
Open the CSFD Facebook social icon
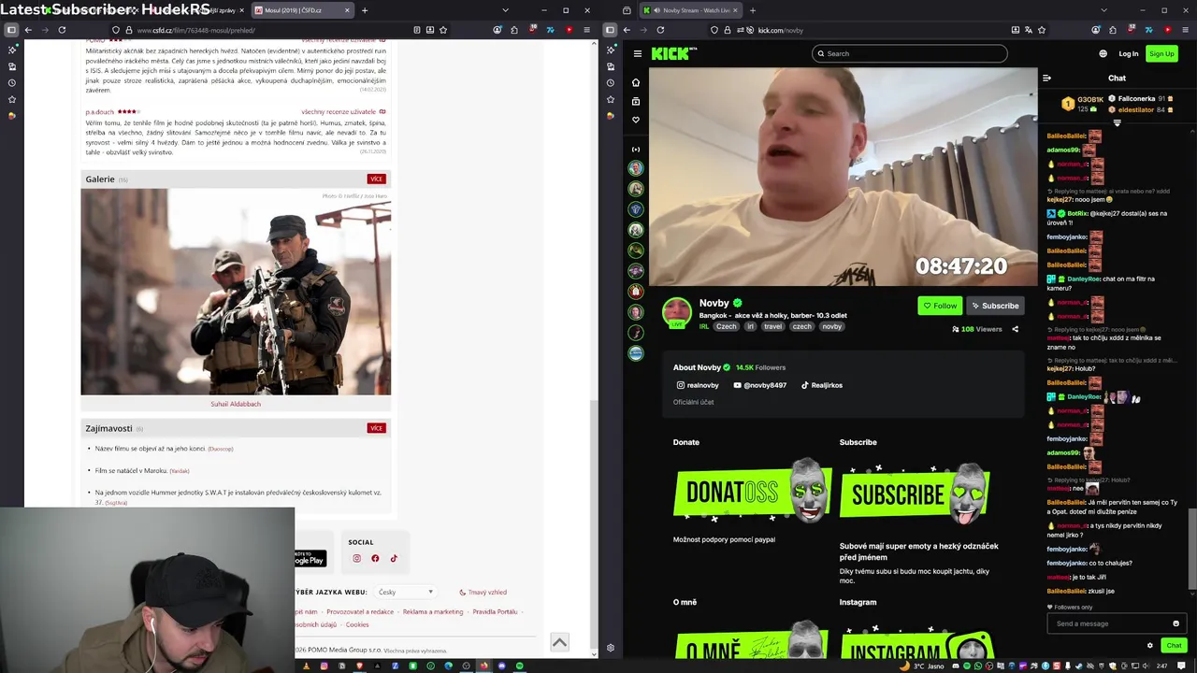[x=375, y=558]
